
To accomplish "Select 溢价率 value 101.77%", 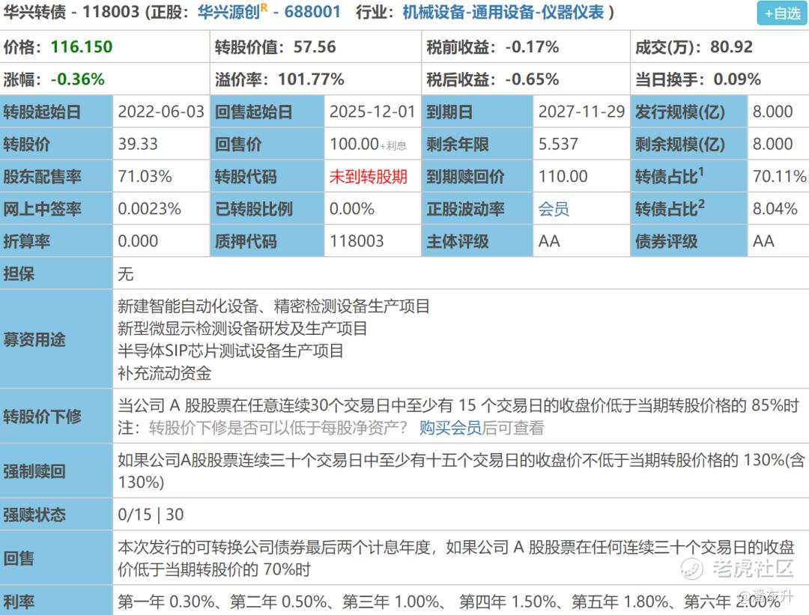I will tap(311, 79).
